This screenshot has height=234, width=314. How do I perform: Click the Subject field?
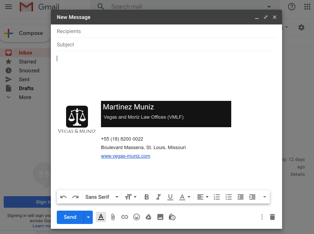166,45
